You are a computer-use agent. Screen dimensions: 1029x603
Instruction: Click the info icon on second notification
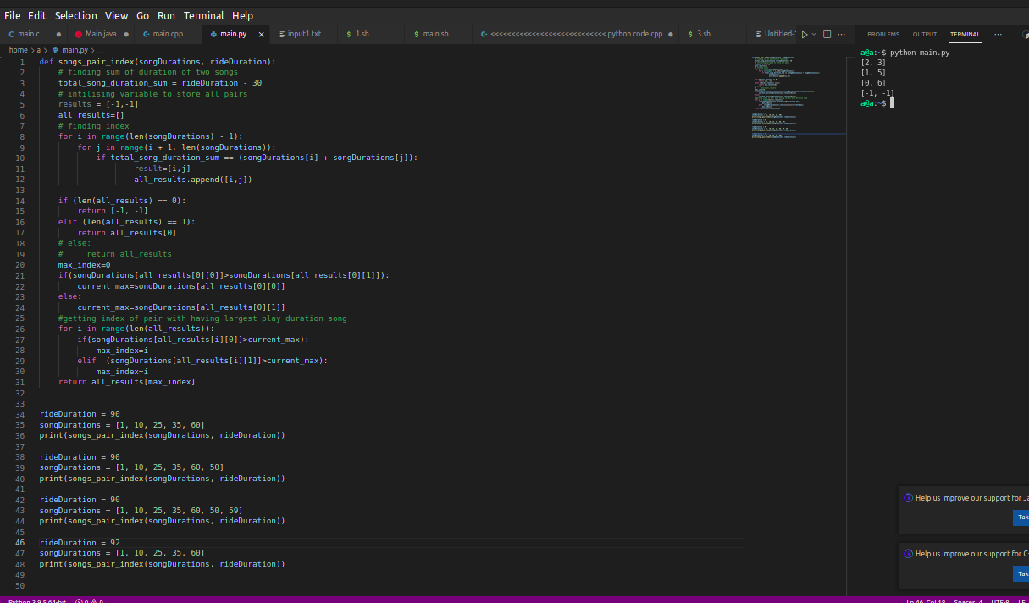(x=908, y=554)
